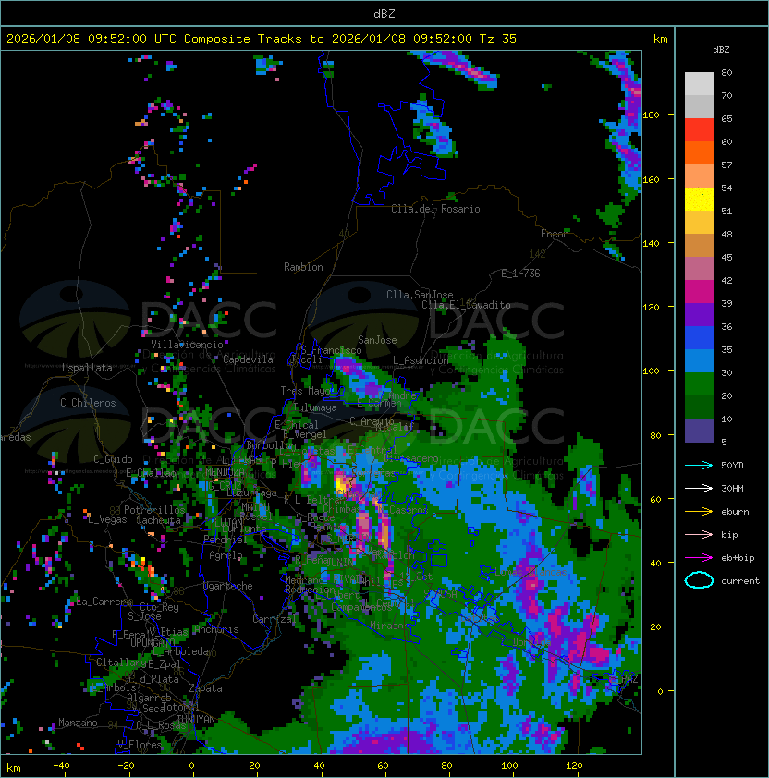Click the '30HM' legend label
Image resolution: width=769 pixels, height=778 pixels.
732,489
